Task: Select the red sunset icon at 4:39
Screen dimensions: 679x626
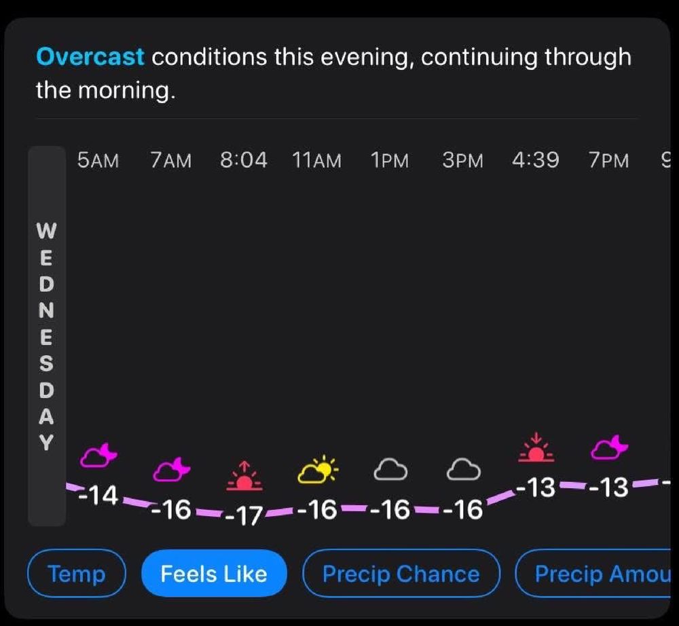Action: coord(536,447)
